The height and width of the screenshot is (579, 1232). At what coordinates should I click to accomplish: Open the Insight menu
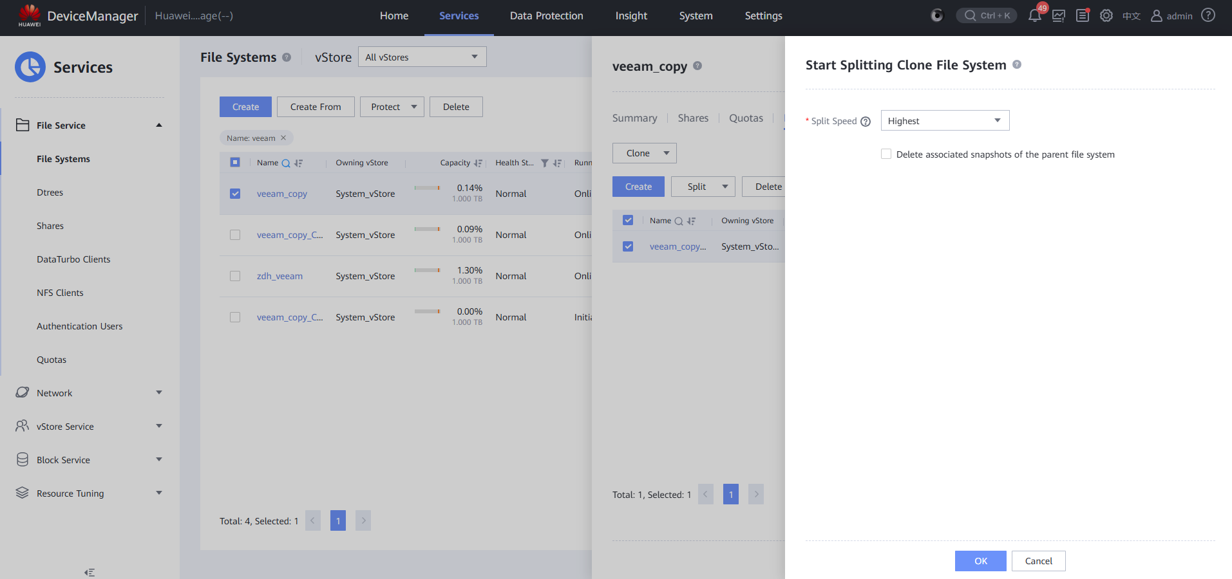[631, 16]
